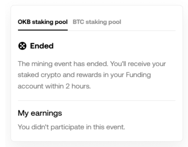Image resolution: width=188 pixels, height=147 pixels.
Task: Switch to the BTC staking pool tab
Action: pos(97,22)
